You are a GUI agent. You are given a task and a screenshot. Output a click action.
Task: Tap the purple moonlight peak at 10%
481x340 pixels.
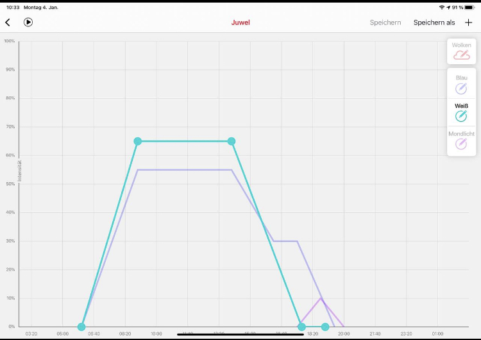(321, 298)
